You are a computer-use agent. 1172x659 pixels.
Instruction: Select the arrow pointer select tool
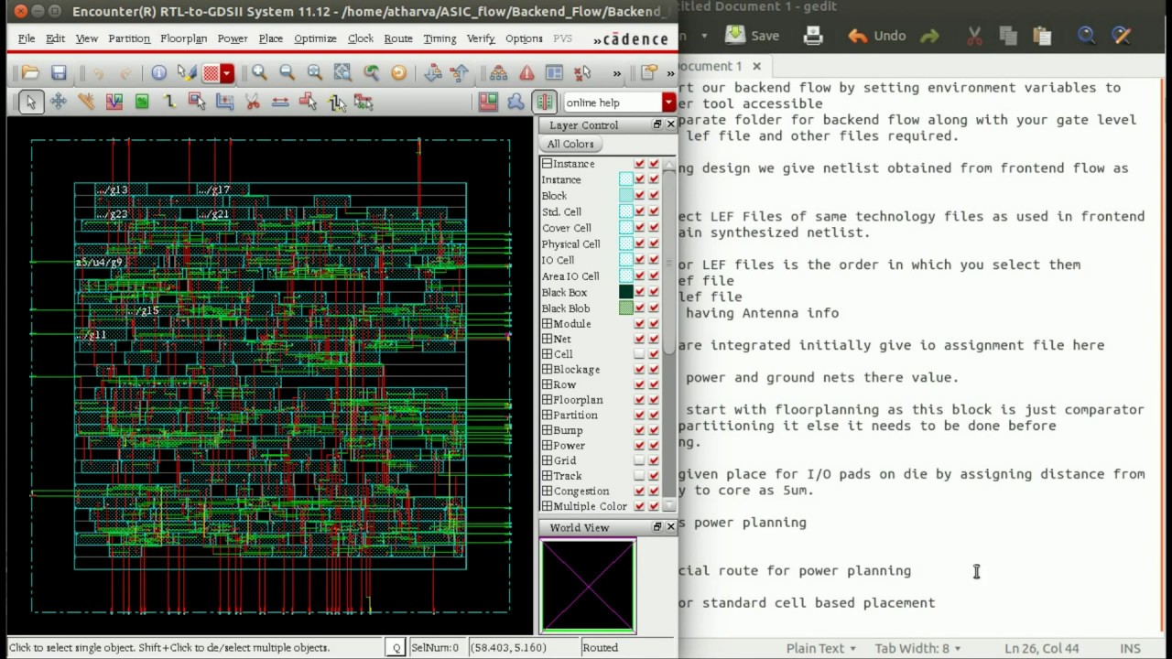point(30,102)
